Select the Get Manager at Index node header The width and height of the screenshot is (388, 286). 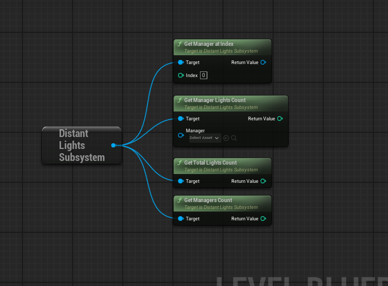[222, 47]
